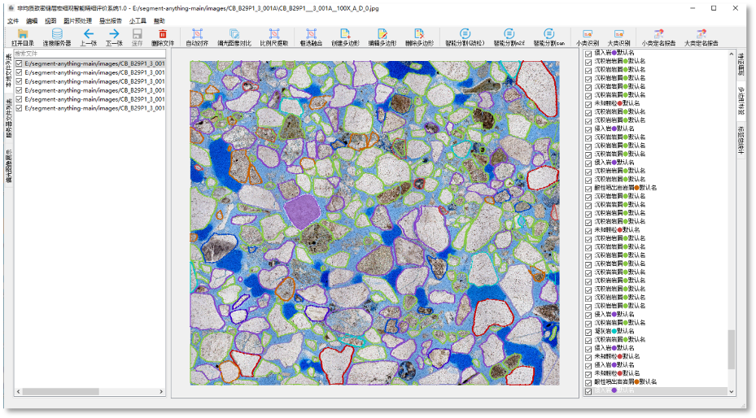This screenshot has width=756, height=418.
Task: Open the 图片预处理 menu
Action: 77,20
